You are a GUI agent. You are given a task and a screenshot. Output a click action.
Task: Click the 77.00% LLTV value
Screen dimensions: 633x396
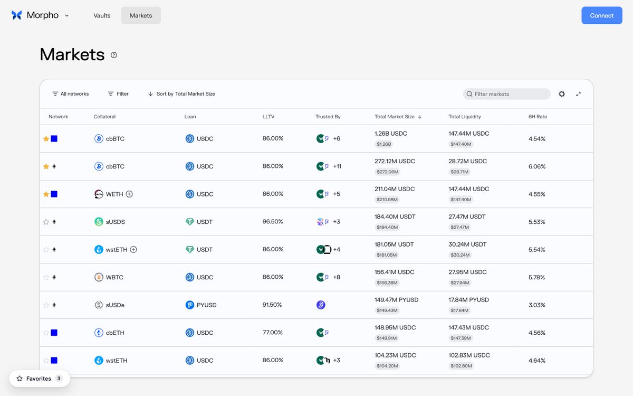(273, 333)
